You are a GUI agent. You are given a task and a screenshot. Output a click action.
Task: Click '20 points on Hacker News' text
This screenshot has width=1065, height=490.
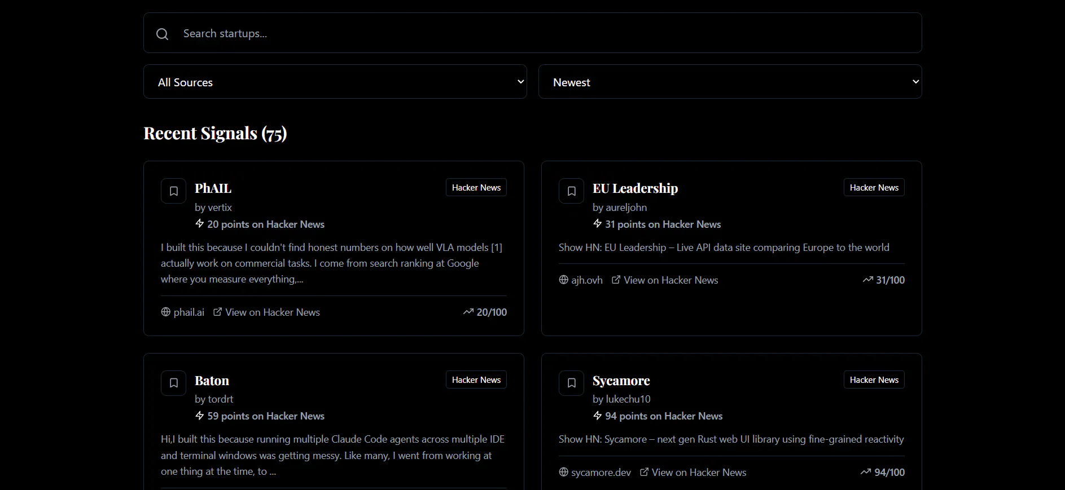pyautogui.click(x=266, y=224)
